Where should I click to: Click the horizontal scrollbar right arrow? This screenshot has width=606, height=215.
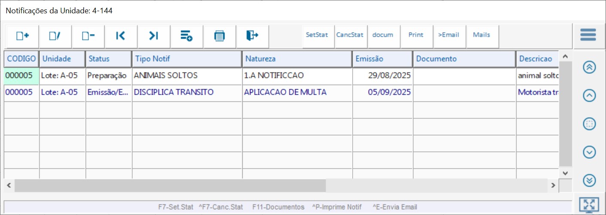553,185
